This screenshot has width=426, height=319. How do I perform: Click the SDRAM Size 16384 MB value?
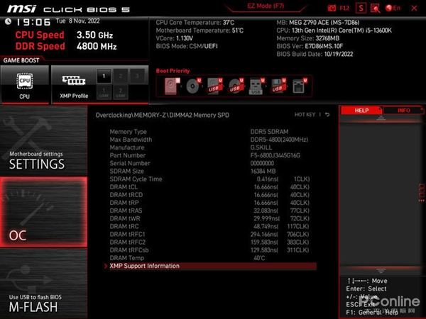[263, 171]
